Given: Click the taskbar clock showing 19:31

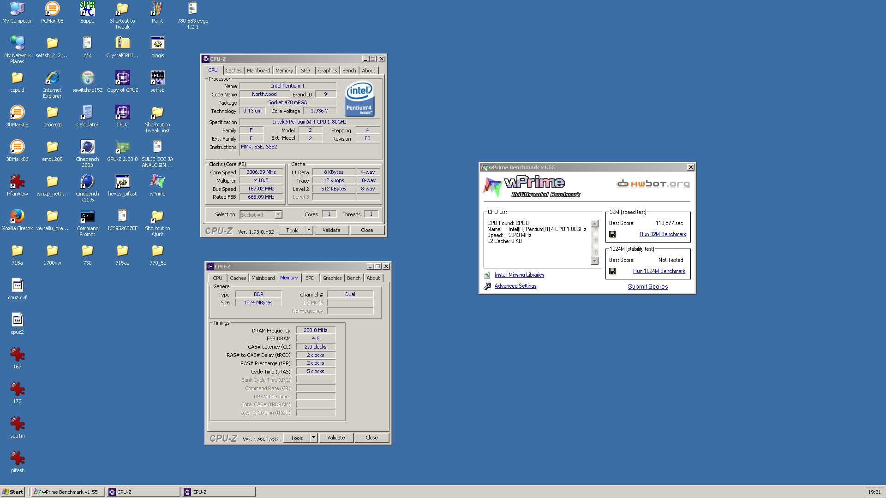Looking at the screenshot, I should [x=874, y=492].
